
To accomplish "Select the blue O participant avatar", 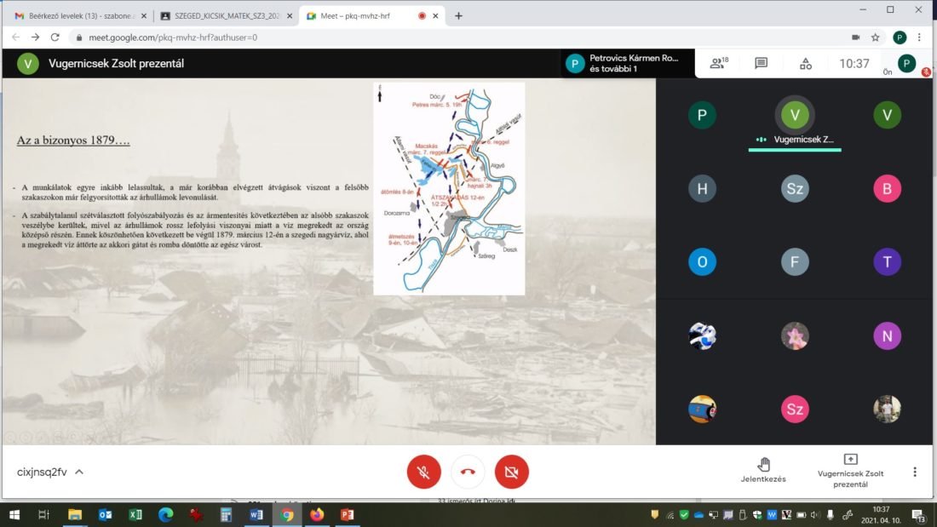I will (x=702, y=261).
